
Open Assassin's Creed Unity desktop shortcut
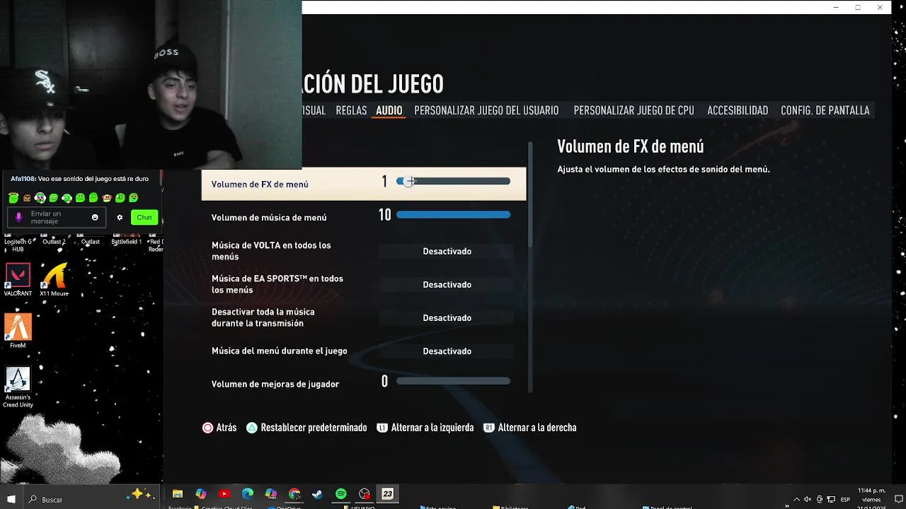[x=18, y=387]
